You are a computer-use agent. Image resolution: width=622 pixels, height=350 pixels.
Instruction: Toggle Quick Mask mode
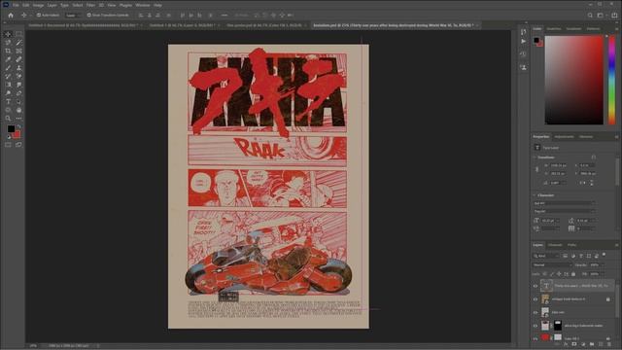tap(8, 145)
